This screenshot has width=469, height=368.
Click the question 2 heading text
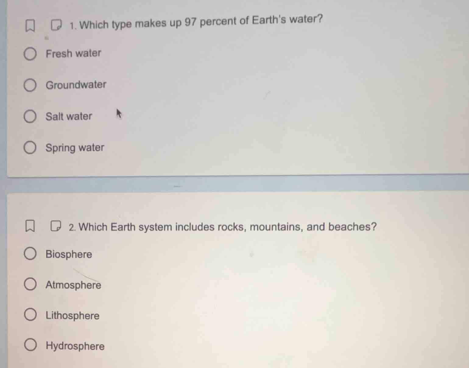(222, 227)
